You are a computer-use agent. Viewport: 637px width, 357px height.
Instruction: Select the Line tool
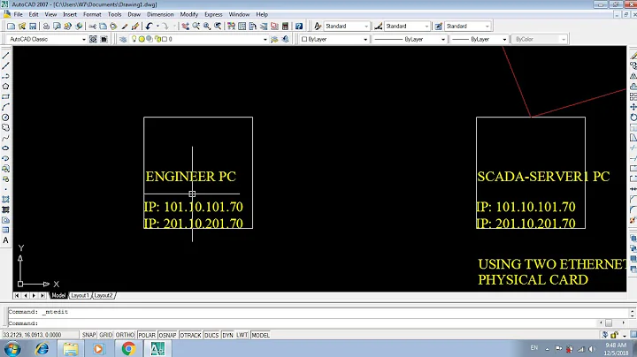point(5,56)
